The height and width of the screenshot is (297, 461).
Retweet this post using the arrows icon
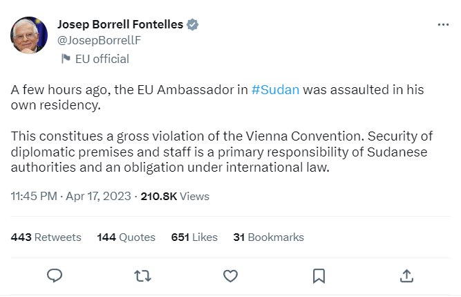coord(142,276)
